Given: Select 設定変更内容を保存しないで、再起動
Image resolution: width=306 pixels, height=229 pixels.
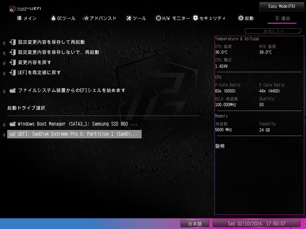Looking at the screenshot, I should tap(54, 52).
